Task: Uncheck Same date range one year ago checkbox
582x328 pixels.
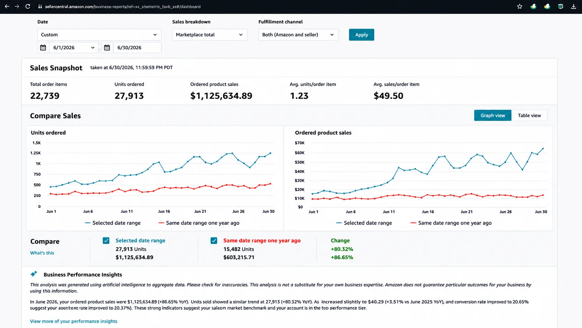Action: 214,241
